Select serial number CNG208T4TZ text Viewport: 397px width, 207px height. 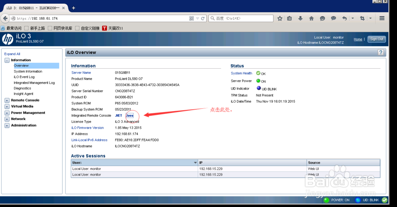click(125, 91)
